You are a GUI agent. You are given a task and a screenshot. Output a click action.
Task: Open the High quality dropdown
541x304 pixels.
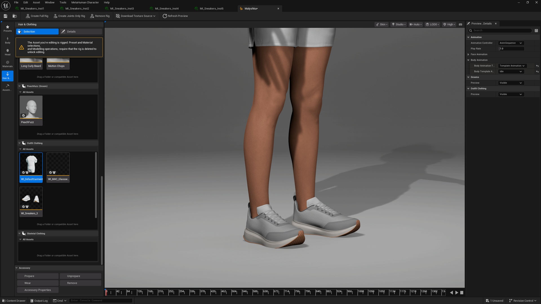tap(449, 24)
